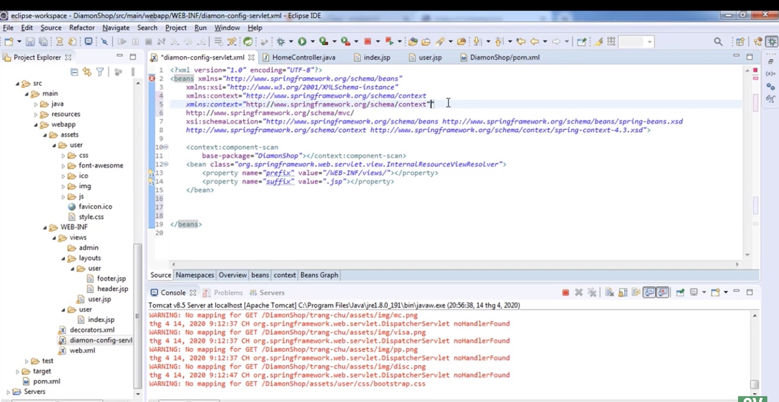779x402 pixels.
Task: Click the Spring leaf icon in the toolbar
Action: (248, 41)
